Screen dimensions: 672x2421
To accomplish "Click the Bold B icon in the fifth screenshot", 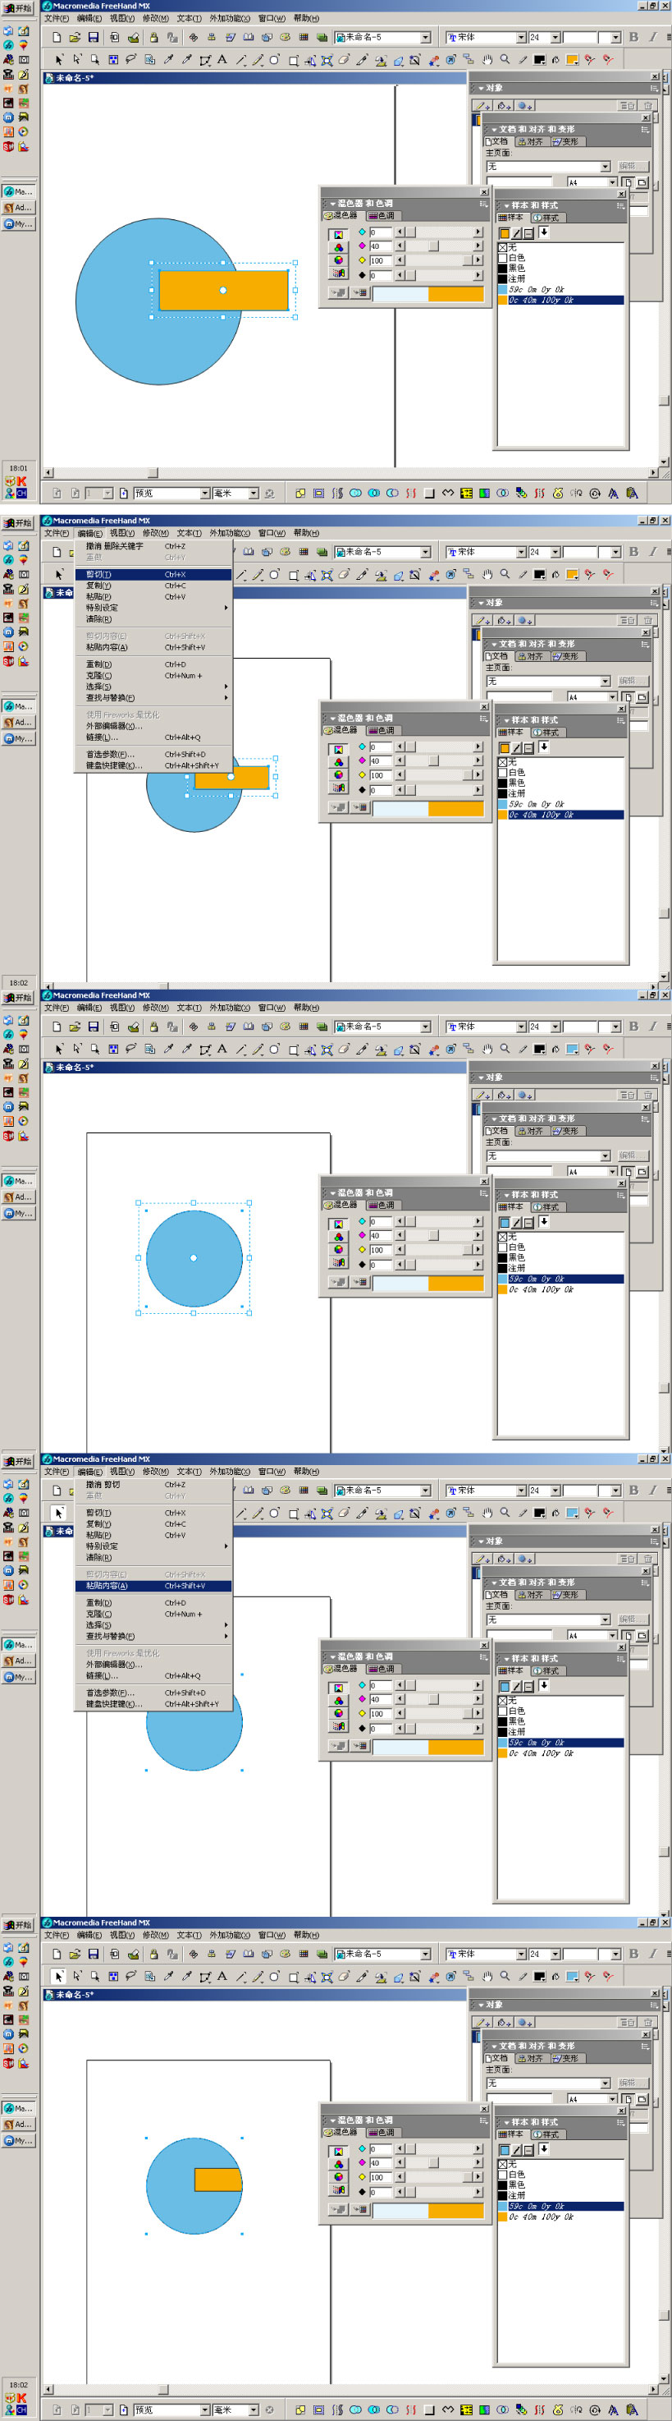I will (x=633, y=1954).
